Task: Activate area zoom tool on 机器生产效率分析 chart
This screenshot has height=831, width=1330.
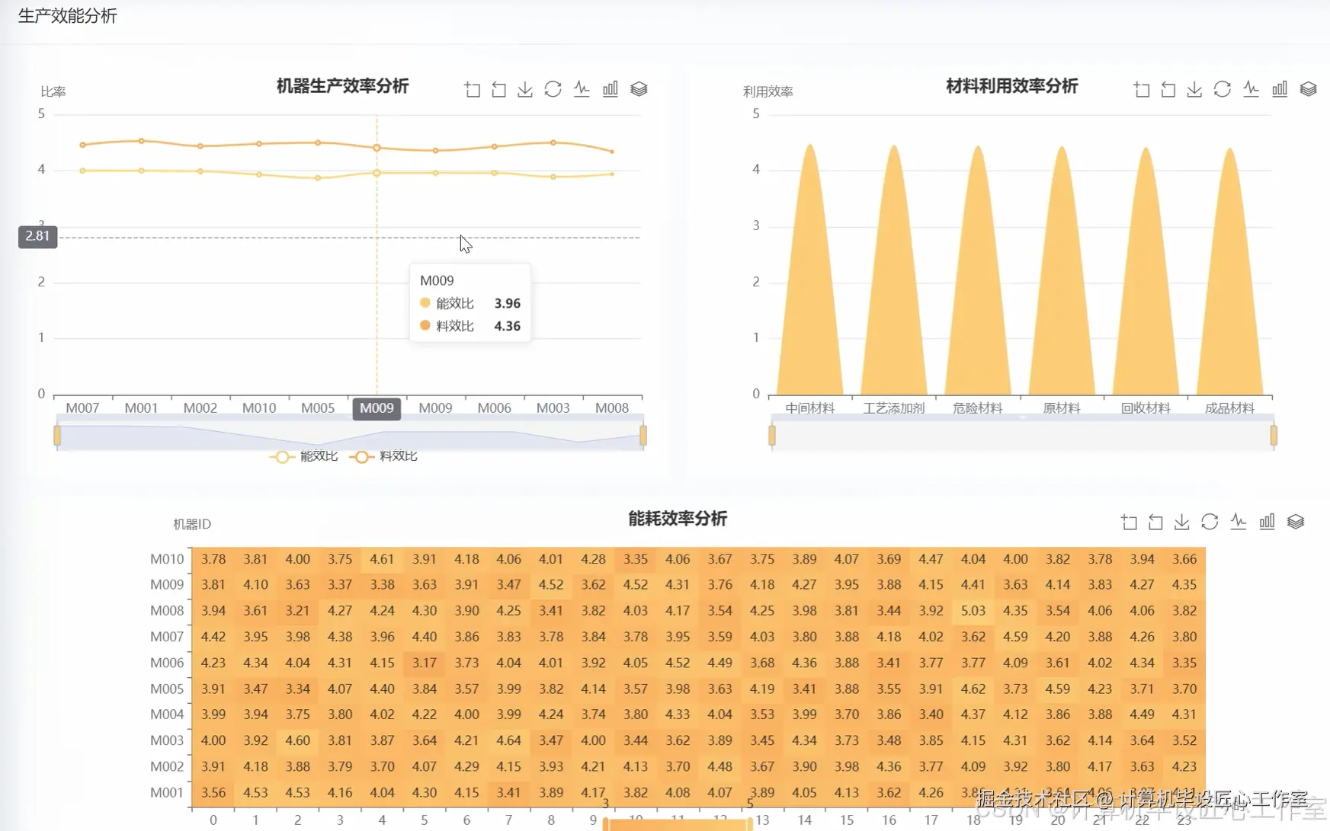Action: coord(473,88)
